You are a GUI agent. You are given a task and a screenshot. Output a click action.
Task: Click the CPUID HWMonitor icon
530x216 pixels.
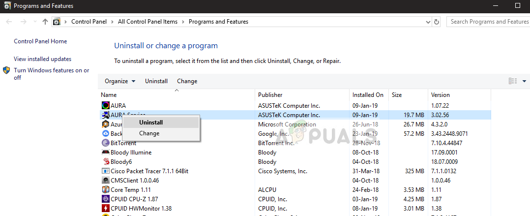click(105, 209)
